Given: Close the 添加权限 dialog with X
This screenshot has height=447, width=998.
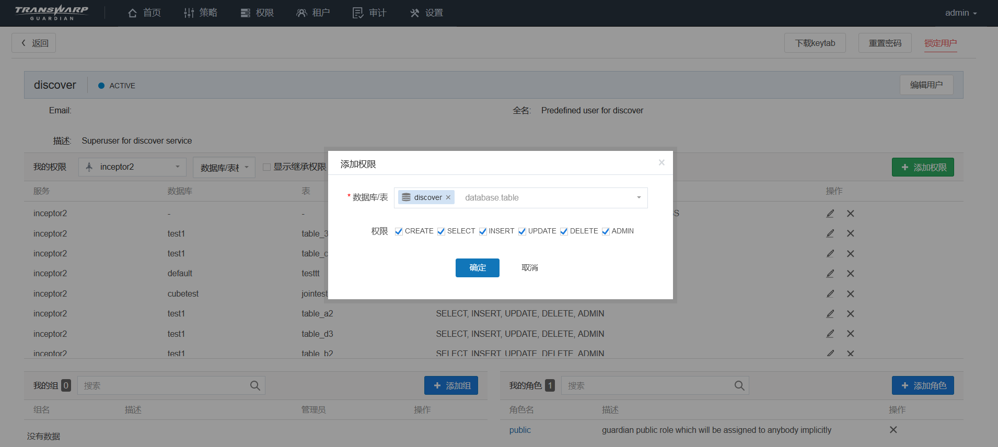Looking at the screenshot, I should 662,163.
